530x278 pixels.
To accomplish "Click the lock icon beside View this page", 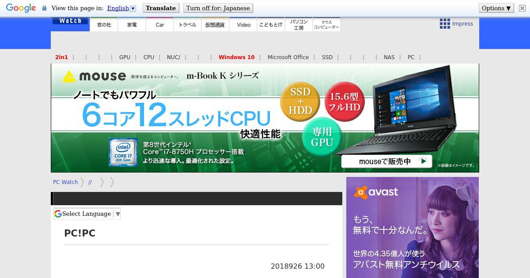I will point(44,8).
